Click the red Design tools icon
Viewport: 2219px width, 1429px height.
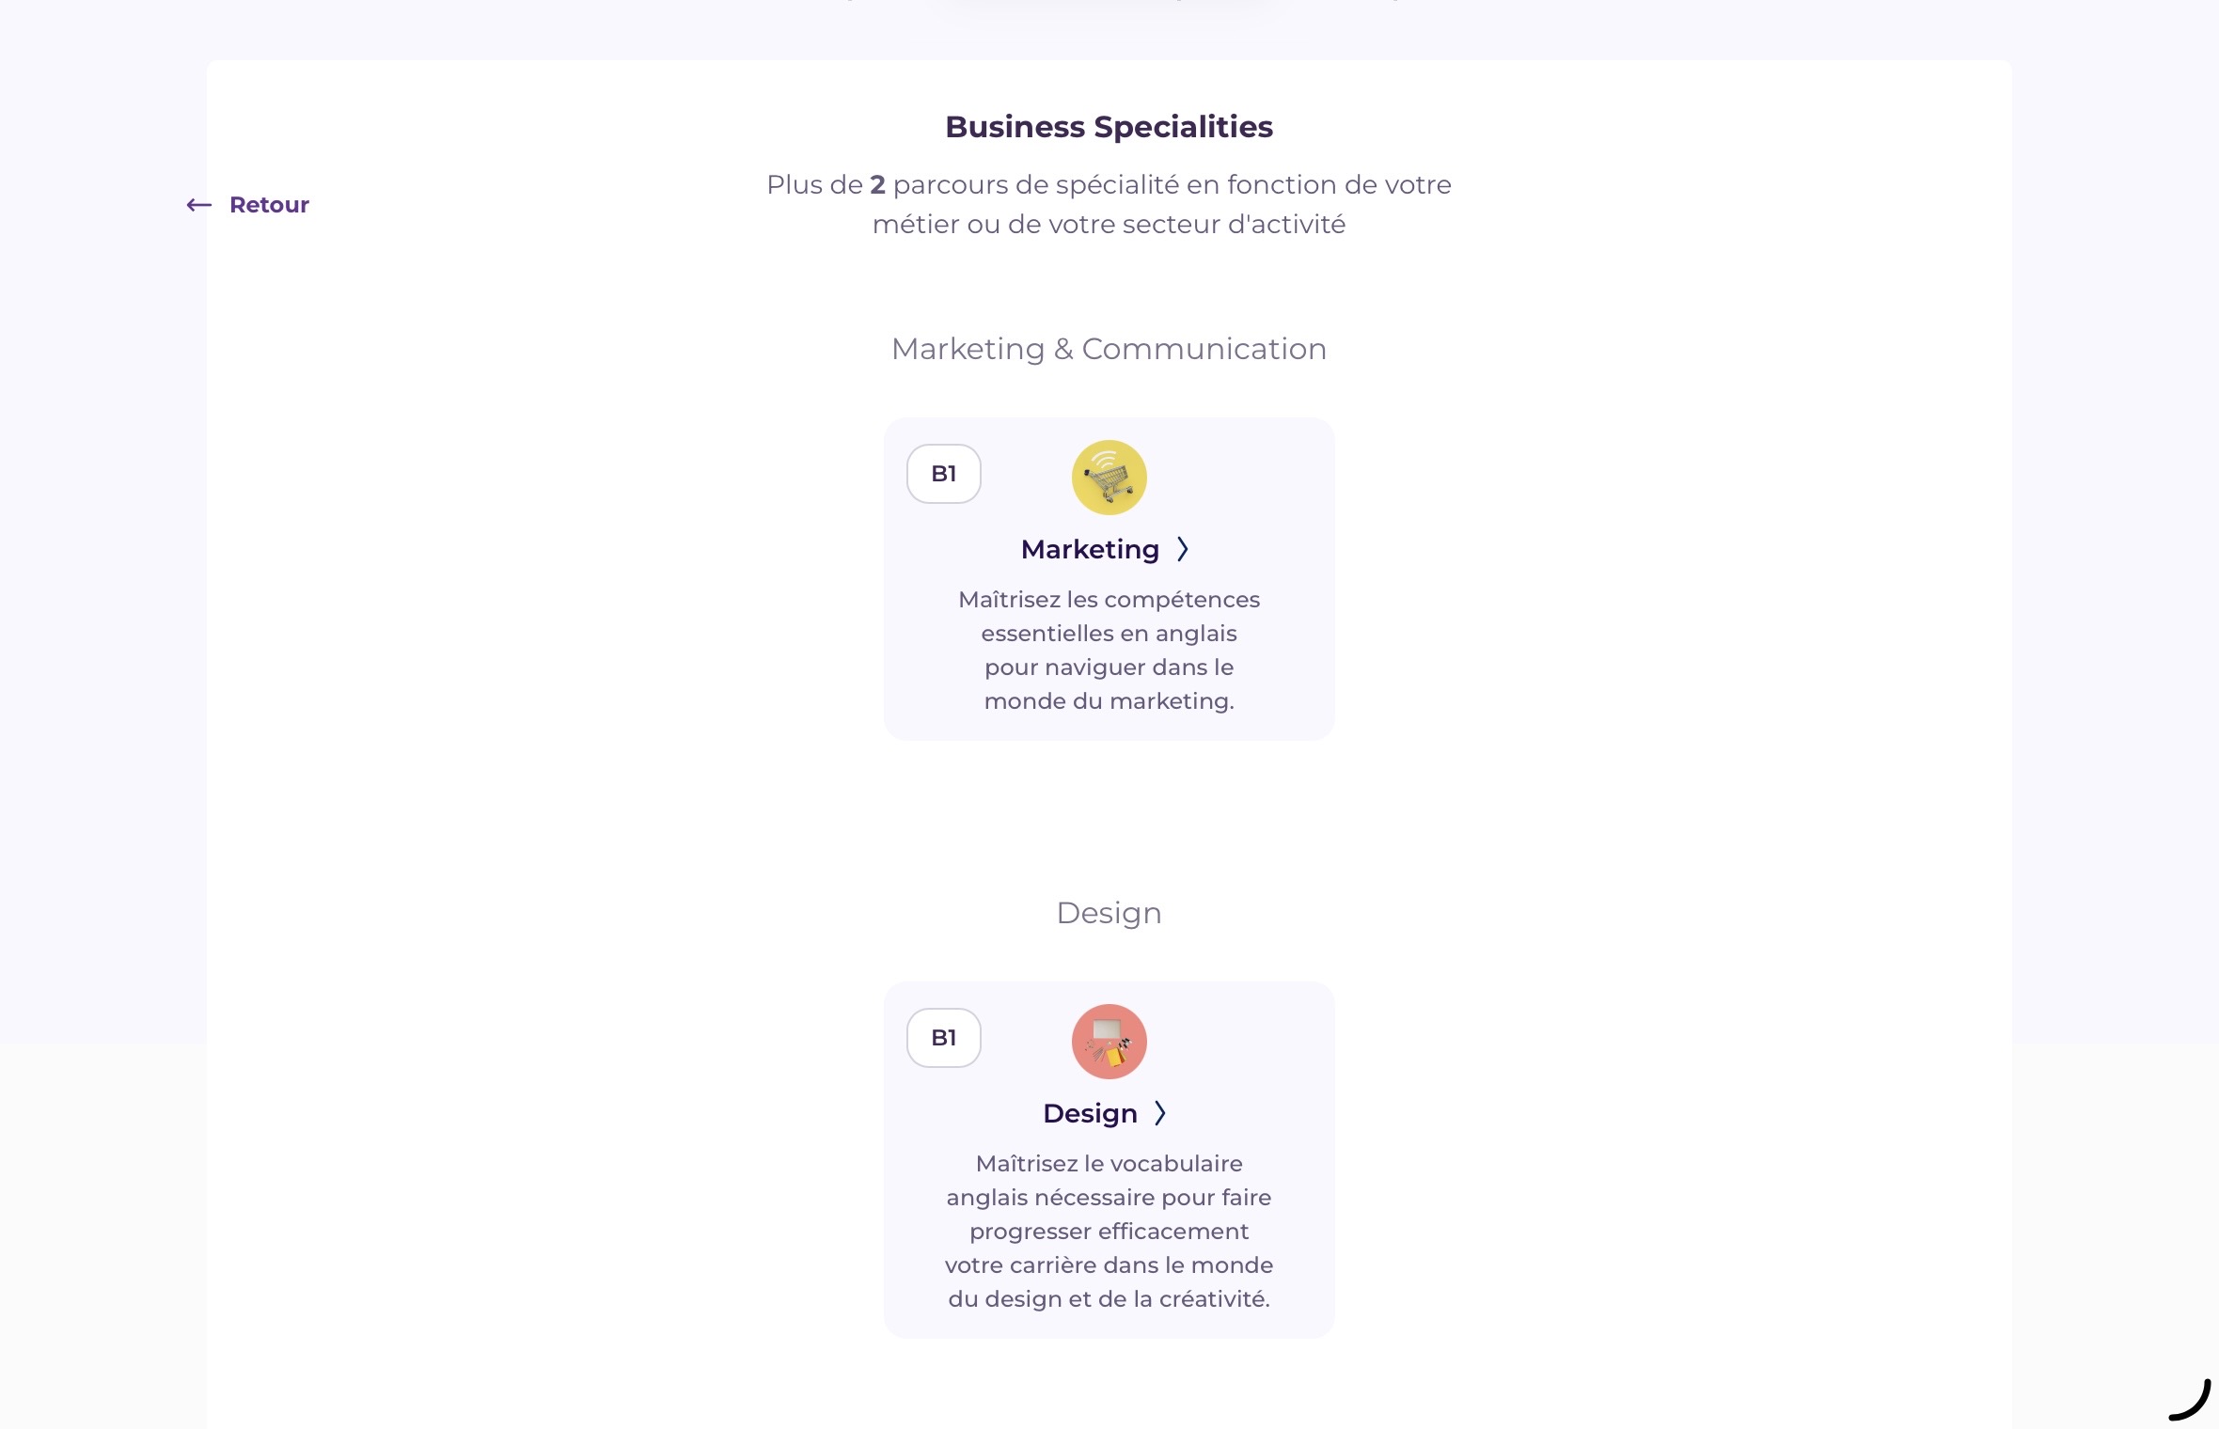tap(1109, 1042)
